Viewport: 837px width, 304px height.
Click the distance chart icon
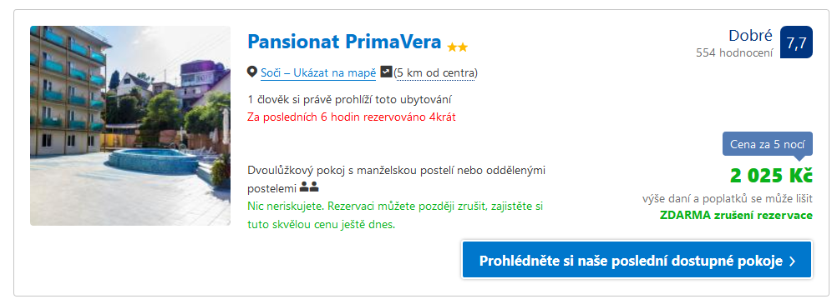click(386, 72)
